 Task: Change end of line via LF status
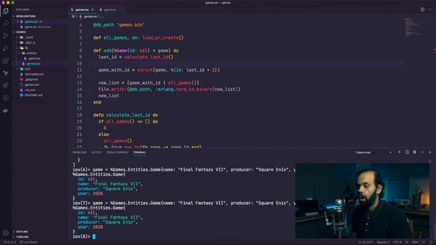[407, 242]
